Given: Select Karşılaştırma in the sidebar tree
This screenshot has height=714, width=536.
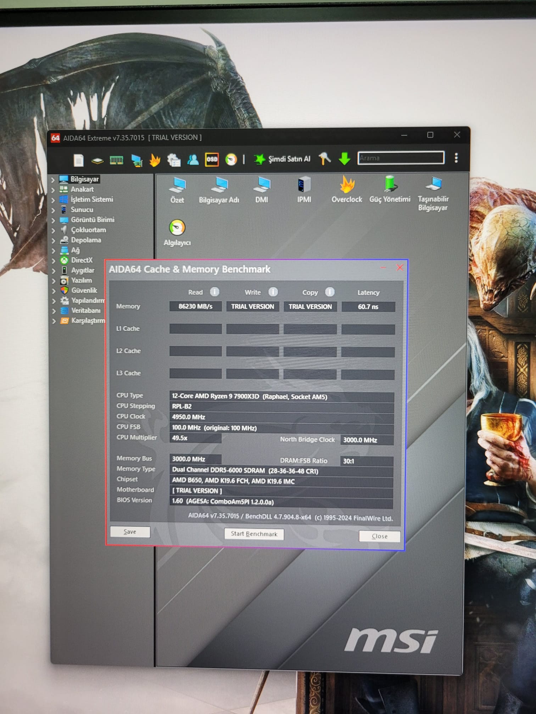Looking at the screenshot, I should tap(88, 321).
